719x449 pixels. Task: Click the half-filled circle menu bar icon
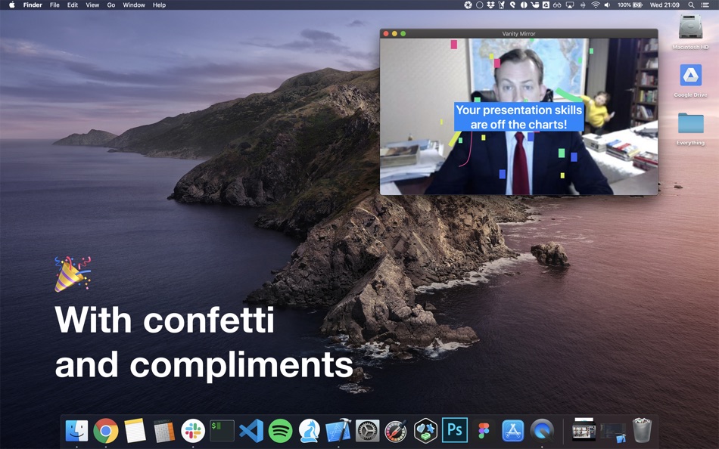click(x=524, y=5)
